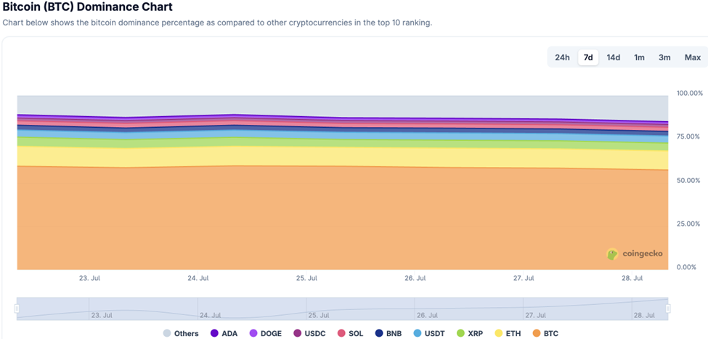Choose the 3m range button
708x339 pixels.
[664, 57]
